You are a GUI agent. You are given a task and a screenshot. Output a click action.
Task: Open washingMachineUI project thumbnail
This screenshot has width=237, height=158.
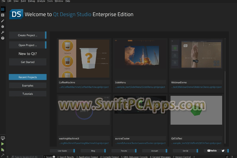coord(84,110)
